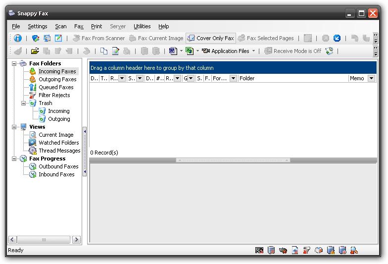Screen dimensions: 388x264
Task: Click the open folder icon in toolbar
Action: 35,51
